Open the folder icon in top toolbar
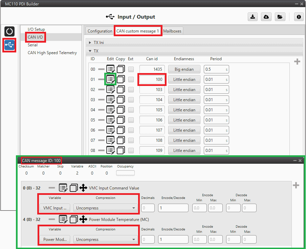 [x=280, y=17]
